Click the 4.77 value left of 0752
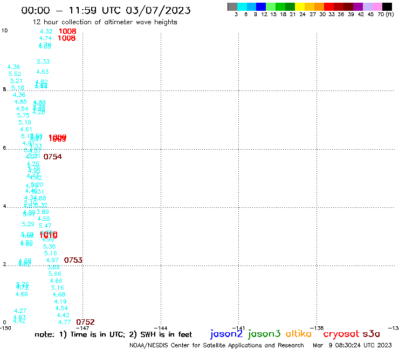 (x=64, y=323)
